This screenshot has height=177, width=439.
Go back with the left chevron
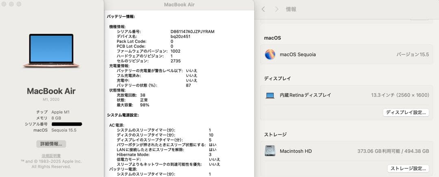[263, 9]
